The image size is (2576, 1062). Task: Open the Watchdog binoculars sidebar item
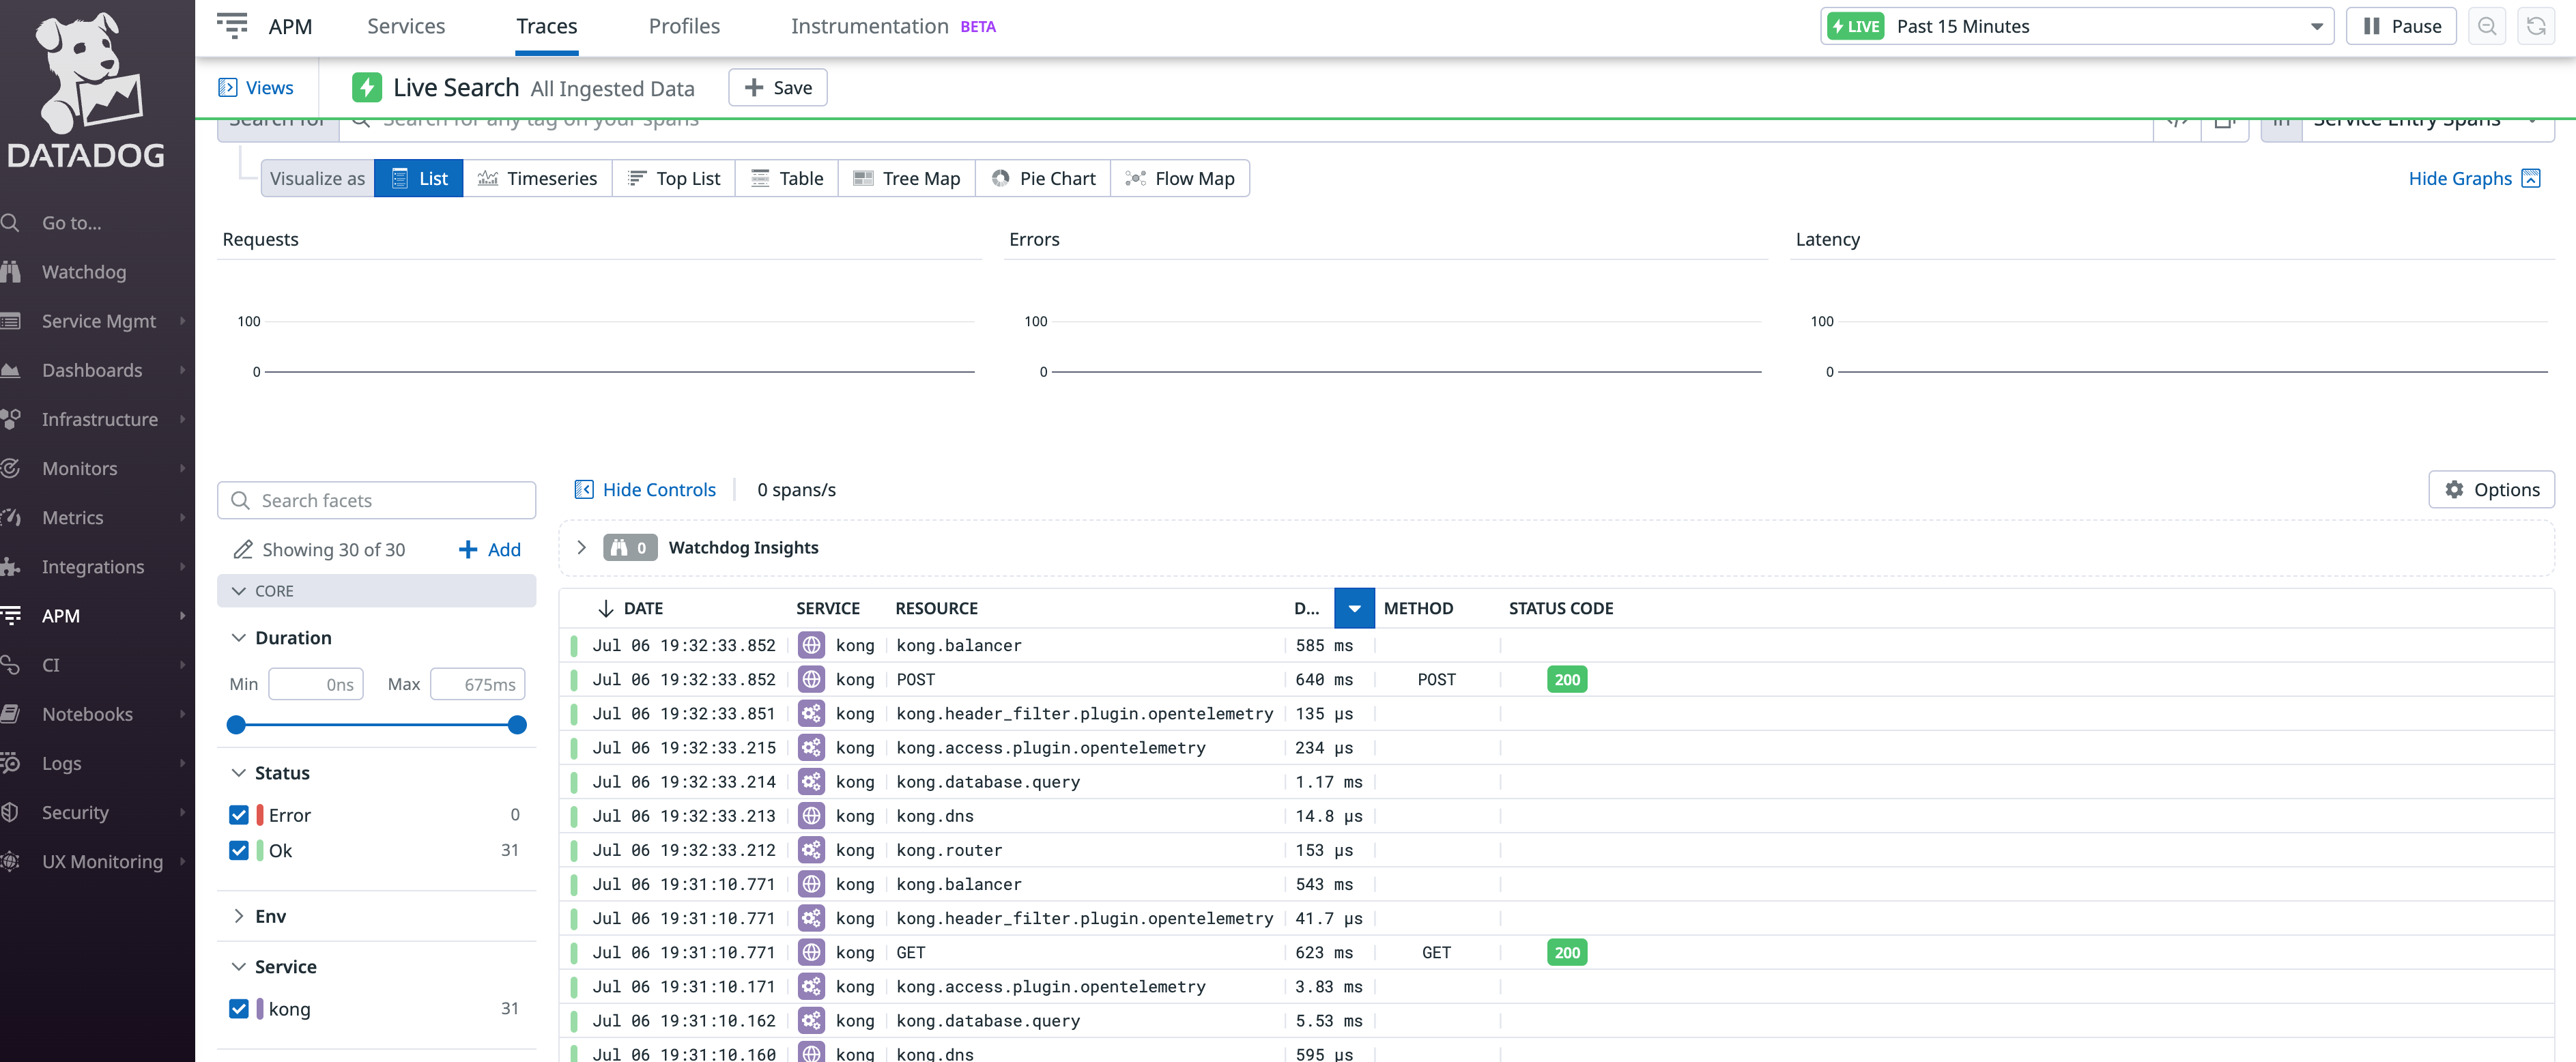84,272
